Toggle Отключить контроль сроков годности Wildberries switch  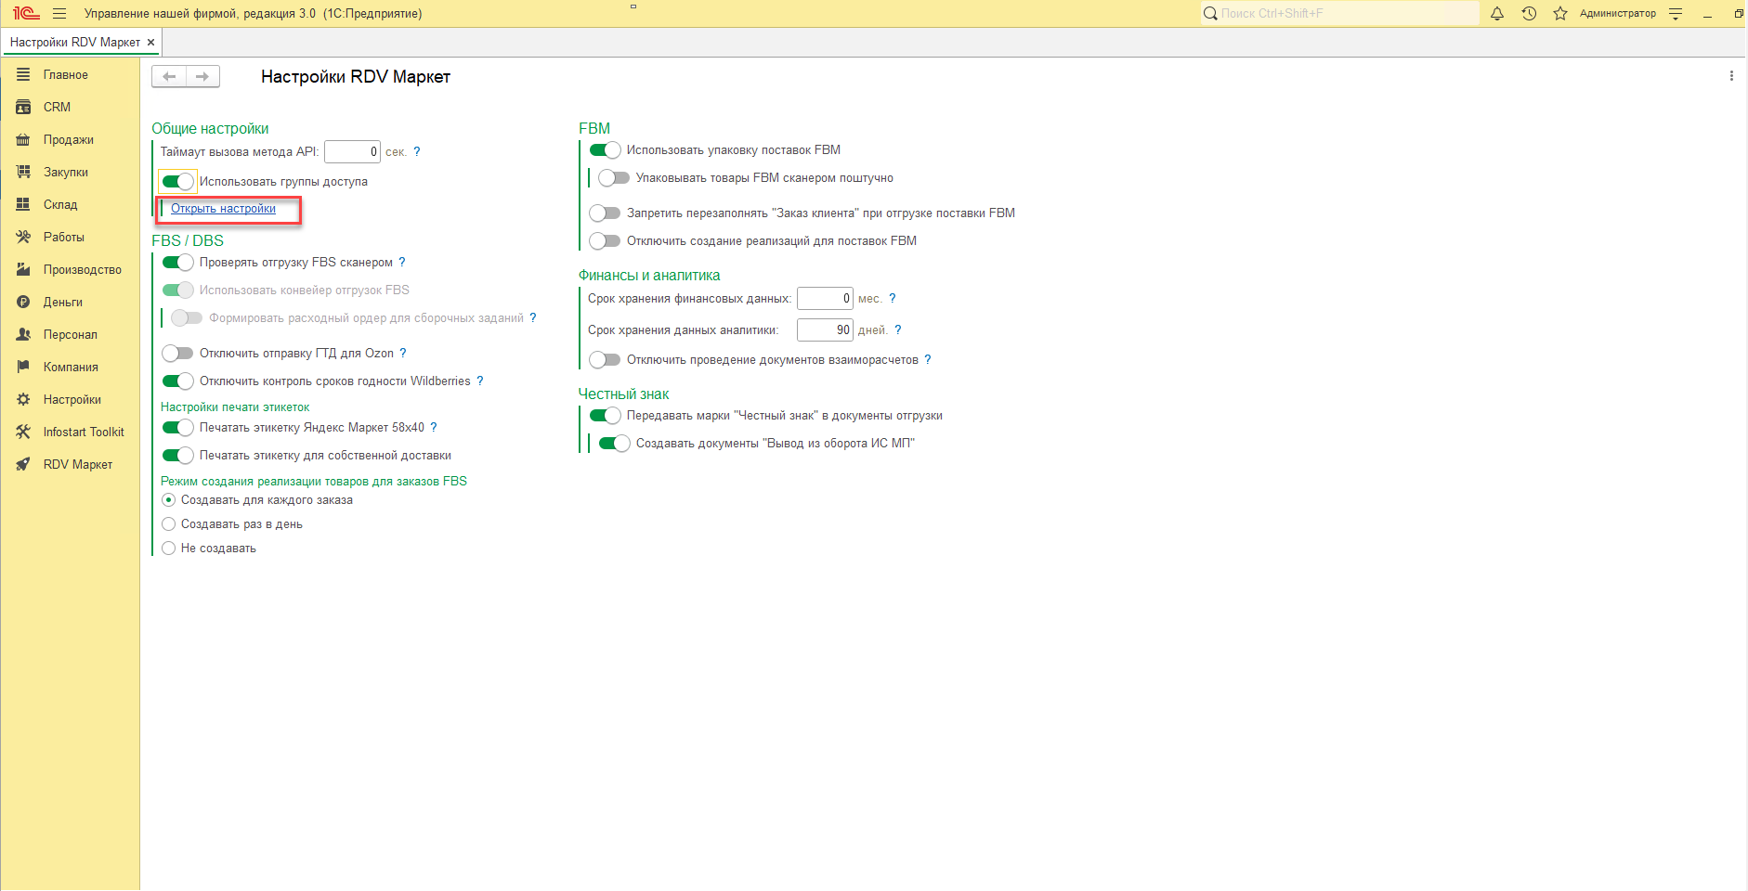pos(177,381)
